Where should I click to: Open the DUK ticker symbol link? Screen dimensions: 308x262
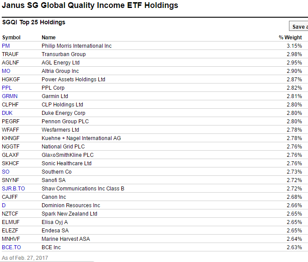coord(7,113)
